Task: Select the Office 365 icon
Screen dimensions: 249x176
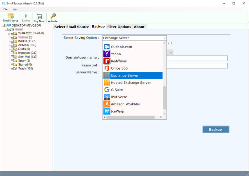Action: coord(107,68)
